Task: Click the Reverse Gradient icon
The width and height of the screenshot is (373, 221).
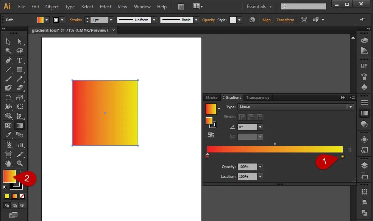Action: 211,135
